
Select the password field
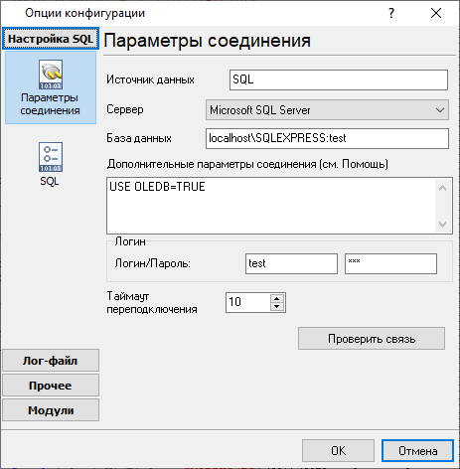pyautogui.click(x=390, y=263)
